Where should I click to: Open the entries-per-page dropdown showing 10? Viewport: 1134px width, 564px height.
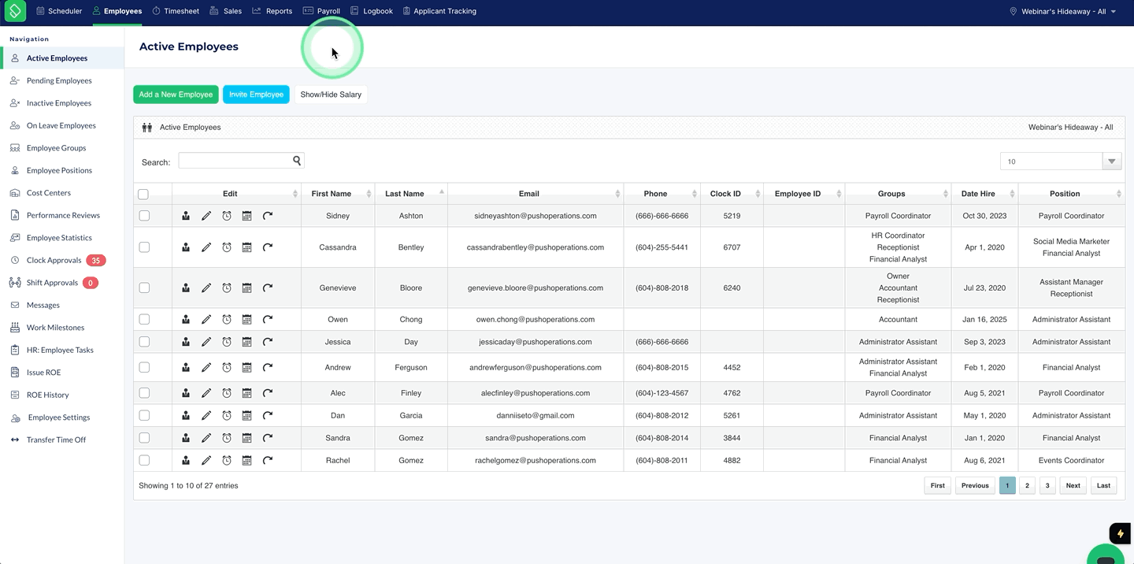[1061, 161]
